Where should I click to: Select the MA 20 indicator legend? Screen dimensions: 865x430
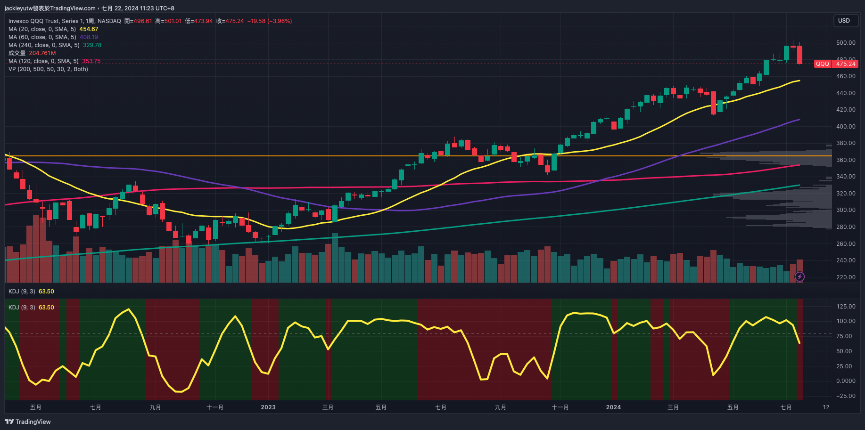click(42, 29)
